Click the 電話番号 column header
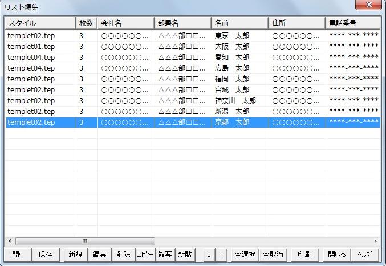 pyautogui.click(x=352, y=23)
